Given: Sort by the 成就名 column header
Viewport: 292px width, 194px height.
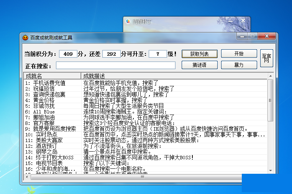Looking at the screenshot, I should pyautogui.click(x=52, y=76).
